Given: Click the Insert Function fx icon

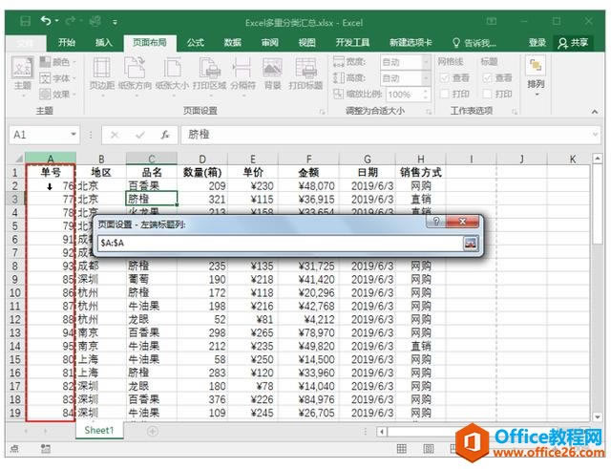Looking at the screenshot, I should click(x=165, y=135).
